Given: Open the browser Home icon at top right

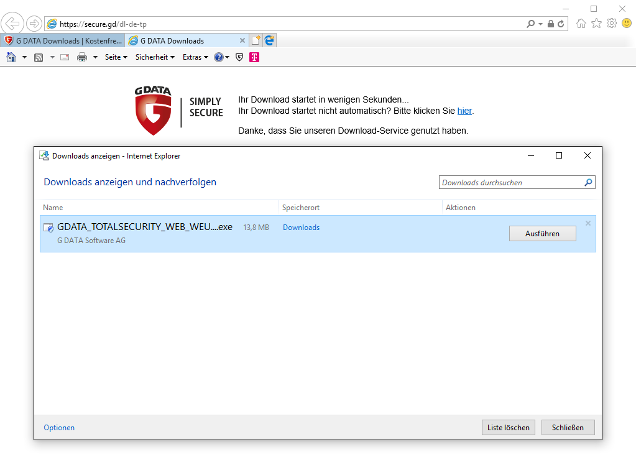Looking at the screenshot, I should pos(581,24).
